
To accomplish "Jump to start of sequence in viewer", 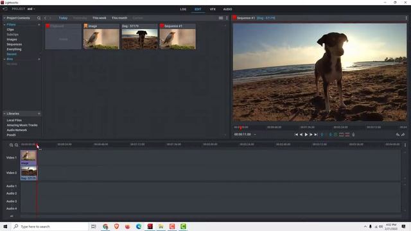I will pyautogui.click(x=296, y=135).
